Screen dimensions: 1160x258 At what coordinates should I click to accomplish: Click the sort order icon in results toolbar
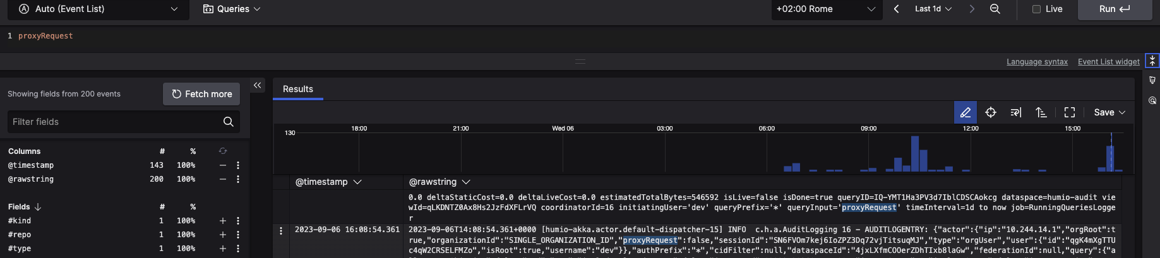tap(1041, 112)
